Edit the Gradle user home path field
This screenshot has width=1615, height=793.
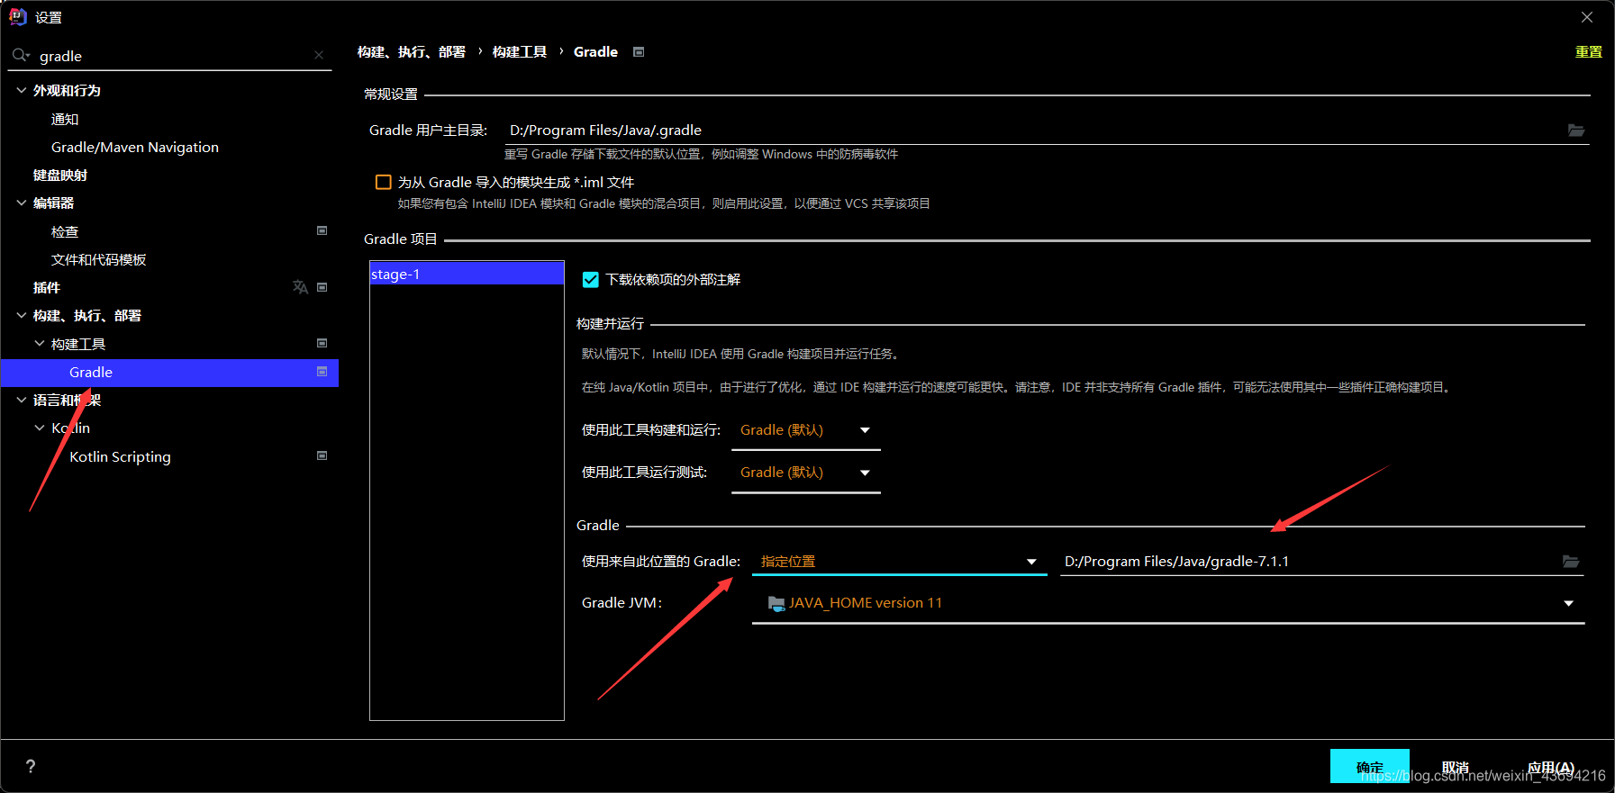(x=1034, y=131)
